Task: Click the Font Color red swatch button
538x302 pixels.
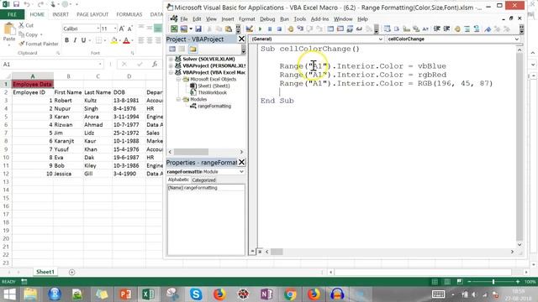Action: pos(126,40)
